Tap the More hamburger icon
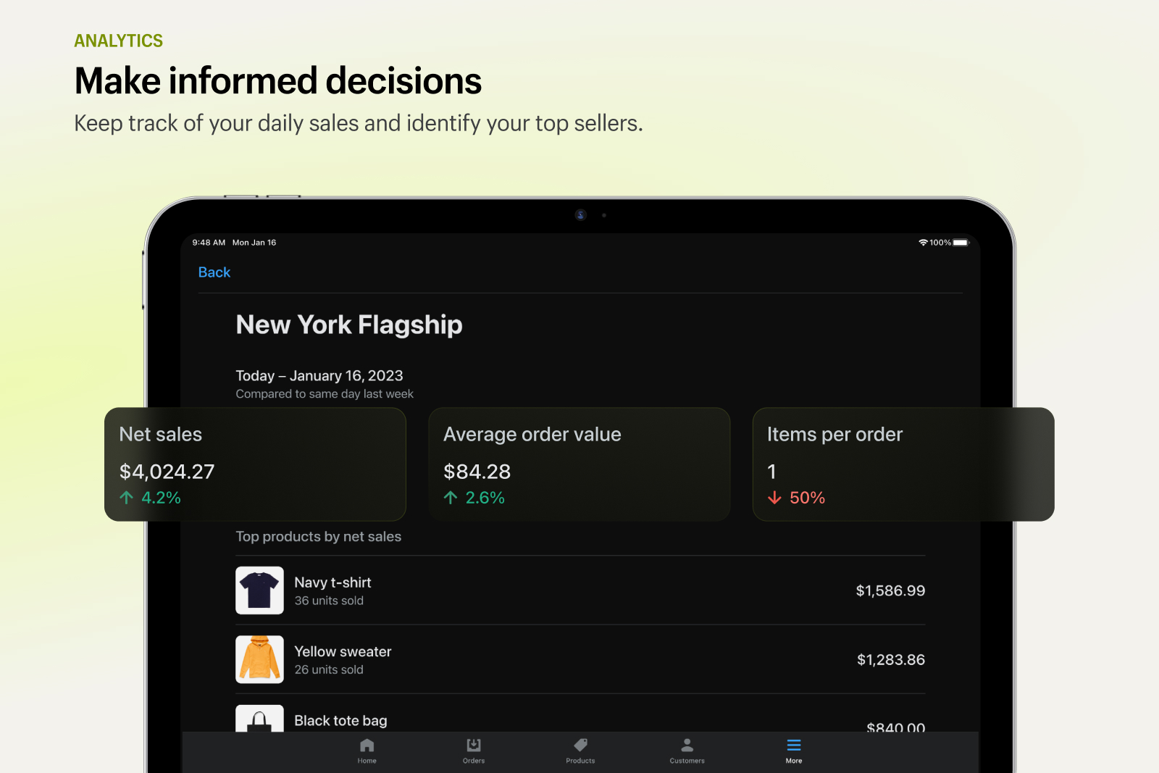The height and width of the screenshot is (773, 1159). (794, 745)
